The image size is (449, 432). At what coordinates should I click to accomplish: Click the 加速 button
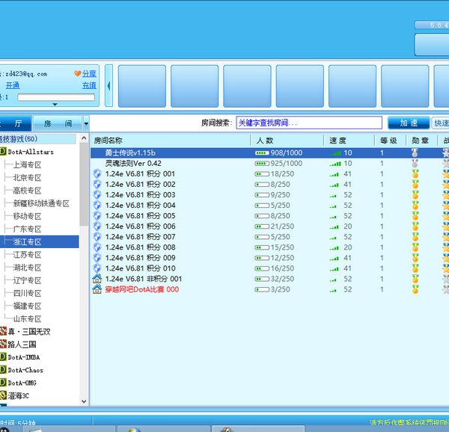(x=409, y=123)
